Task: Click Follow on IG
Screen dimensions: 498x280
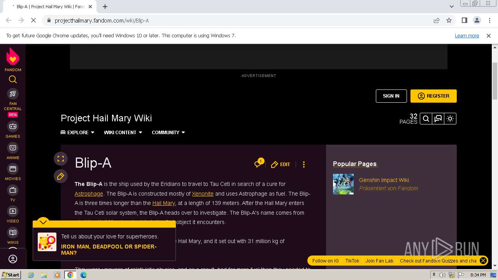Action: [x=326, y=261]
